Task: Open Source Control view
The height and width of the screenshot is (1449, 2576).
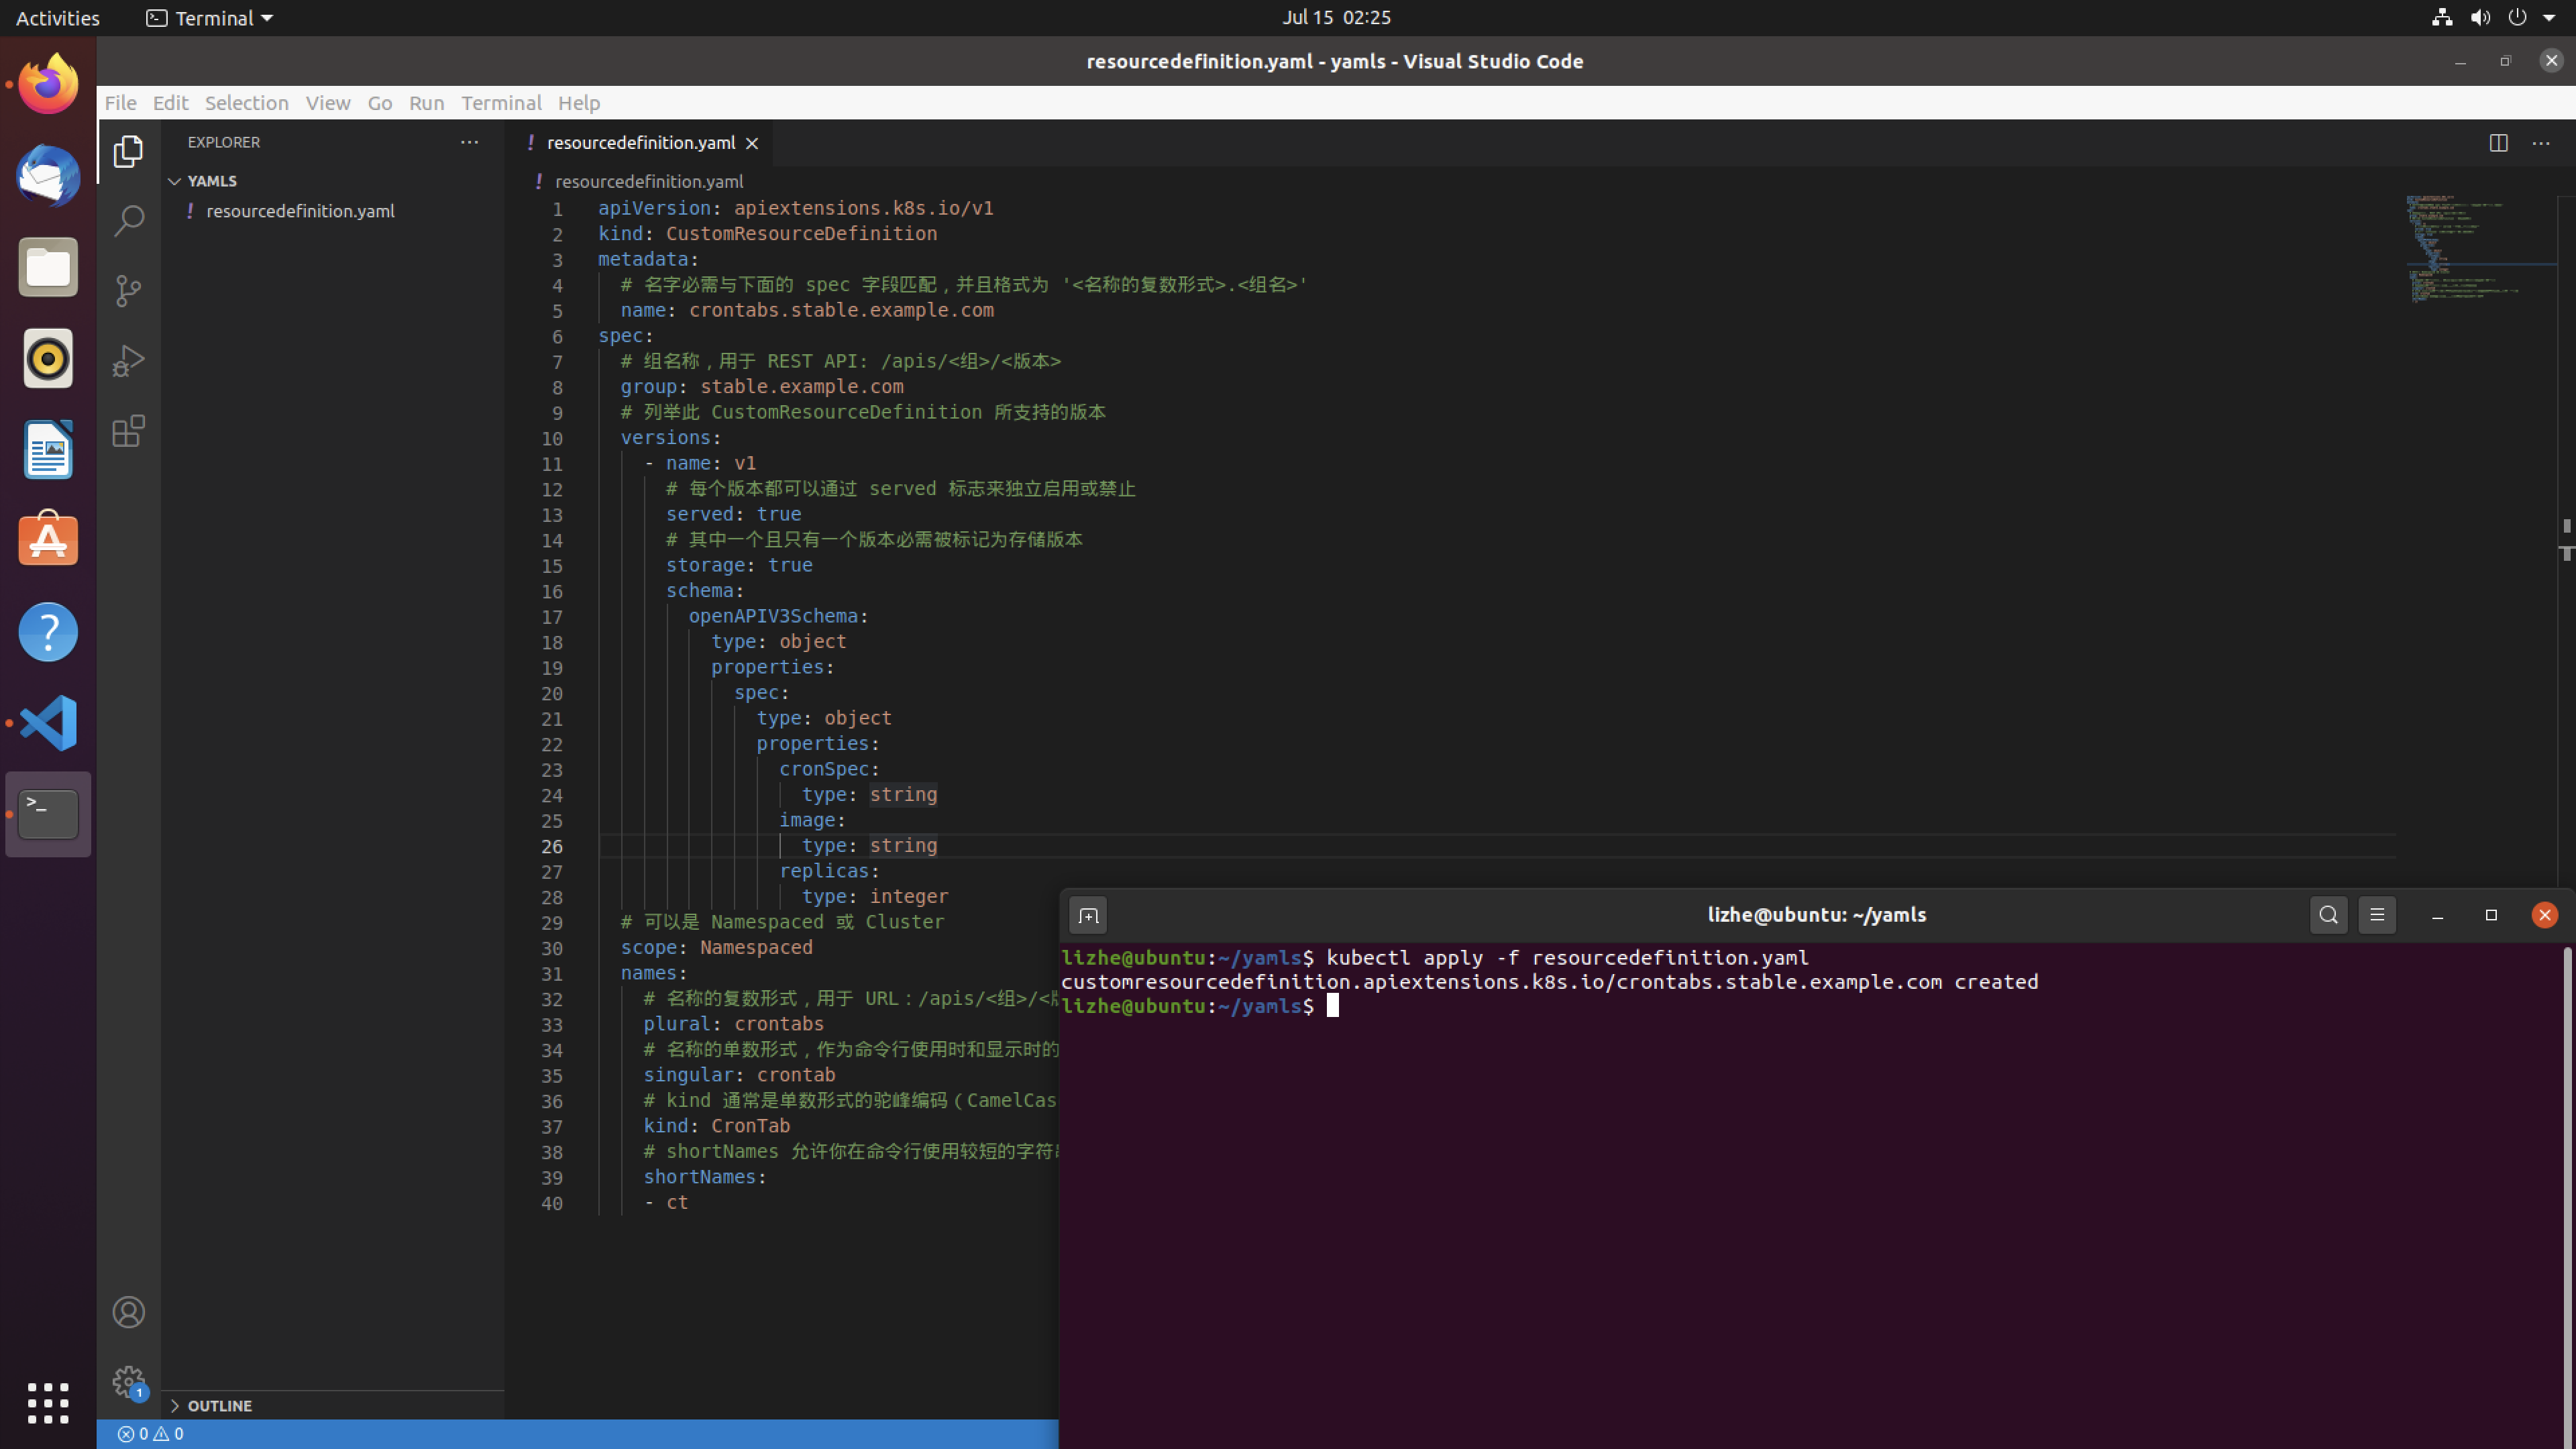Action: (128, 291)
